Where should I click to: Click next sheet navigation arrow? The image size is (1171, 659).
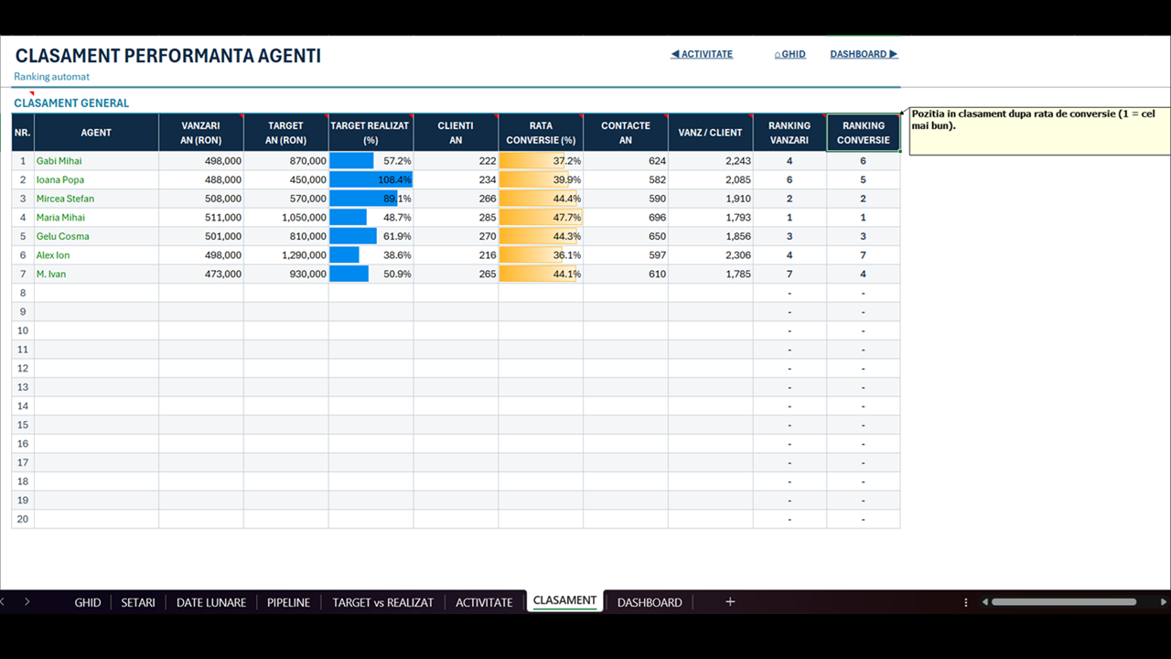click(x=27, y=602)
